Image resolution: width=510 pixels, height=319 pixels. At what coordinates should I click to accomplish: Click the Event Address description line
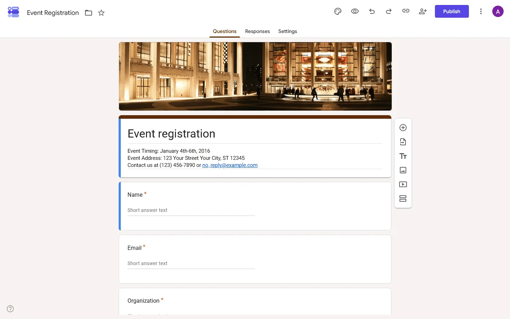coord(186,158)
